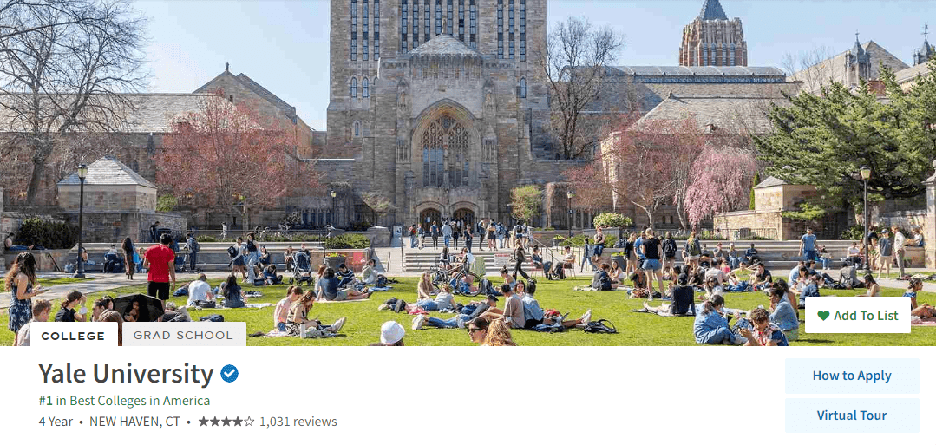Launch the Virtual Tour
Image resolution: width=936 pixels, height=445 pixels.
point(852,416)
